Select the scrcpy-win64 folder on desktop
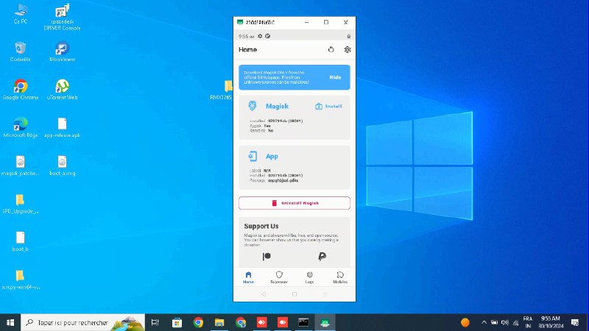The height and width of the screenshot is (331, 589). coord(21,280)
